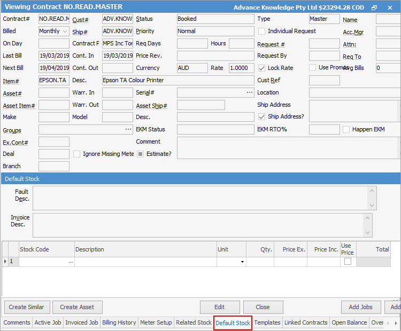Click the Location input field

click(354, 92)
